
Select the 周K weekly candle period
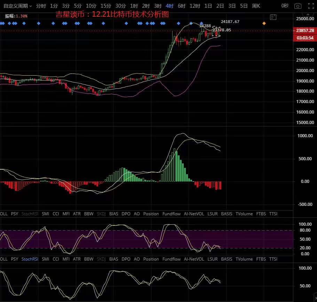[256, 6]
